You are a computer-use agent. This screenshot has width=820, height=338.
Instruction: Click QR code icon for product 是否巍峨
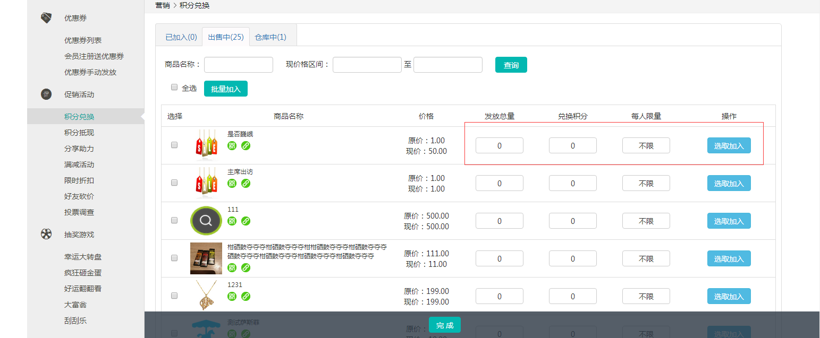click(232, 145)
